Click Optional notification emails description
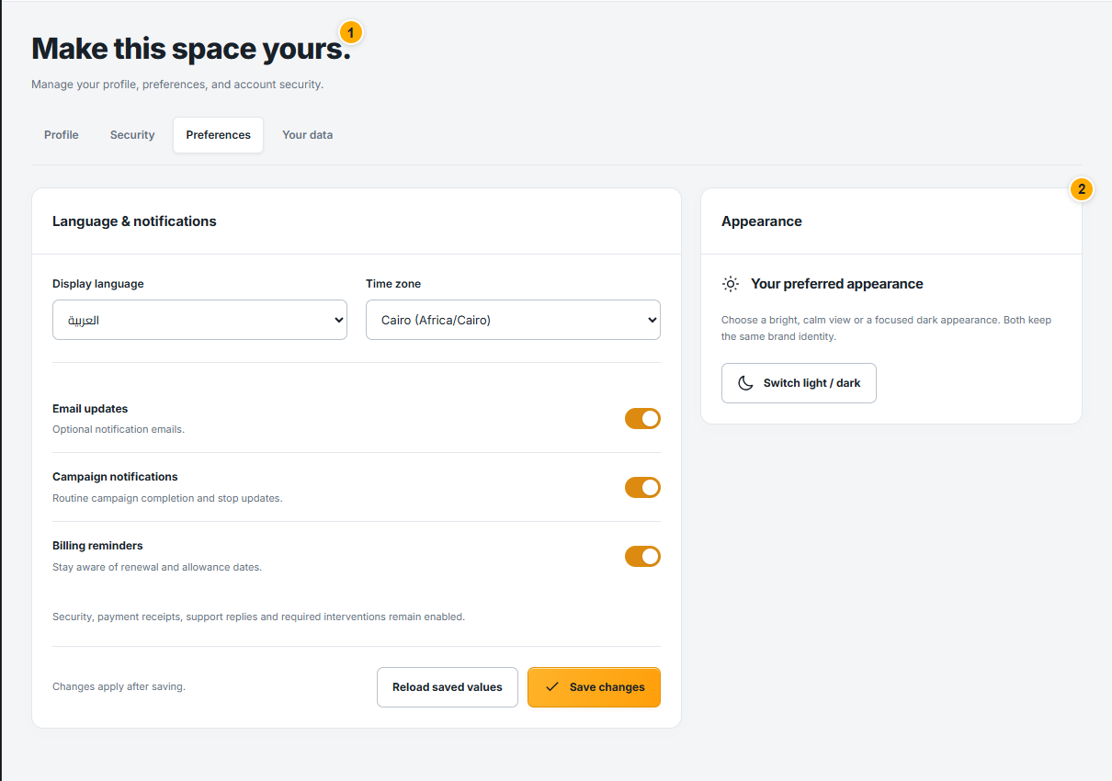The height and width of the screenshot is (781, 1112). (119, 429)
